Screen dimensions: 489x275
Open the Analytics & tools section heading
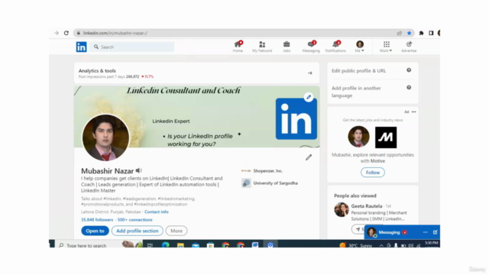click(97, 71)
